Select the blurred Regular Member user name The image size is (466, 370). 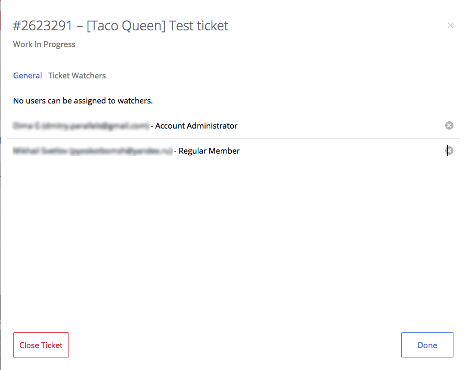(x=93, y=151)
